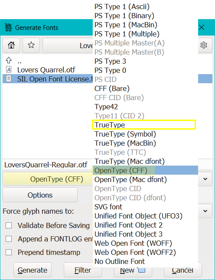Check the Prepend timestamp option

click(9, 252)
